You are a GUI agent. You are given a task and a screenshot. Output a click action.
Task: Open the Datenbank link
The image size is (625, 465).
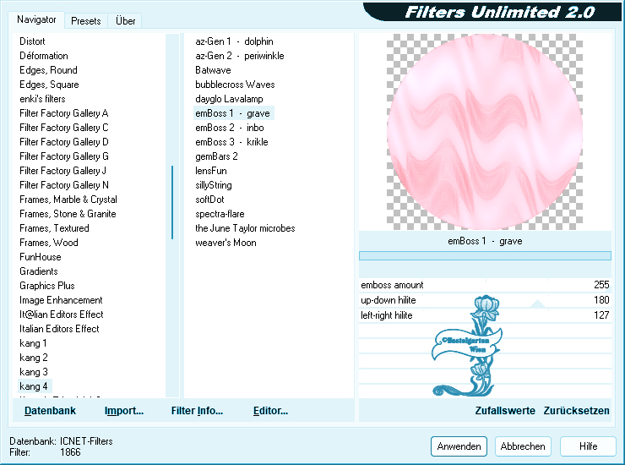pyautogui.click(x=50, y=411)
